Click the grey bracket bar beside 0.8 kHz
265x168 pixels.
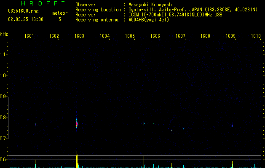click(8, 118)
